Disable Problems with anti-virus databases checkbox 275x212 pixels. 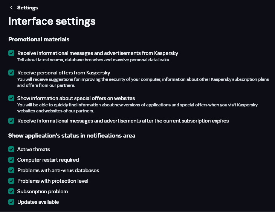coord(11,170)
